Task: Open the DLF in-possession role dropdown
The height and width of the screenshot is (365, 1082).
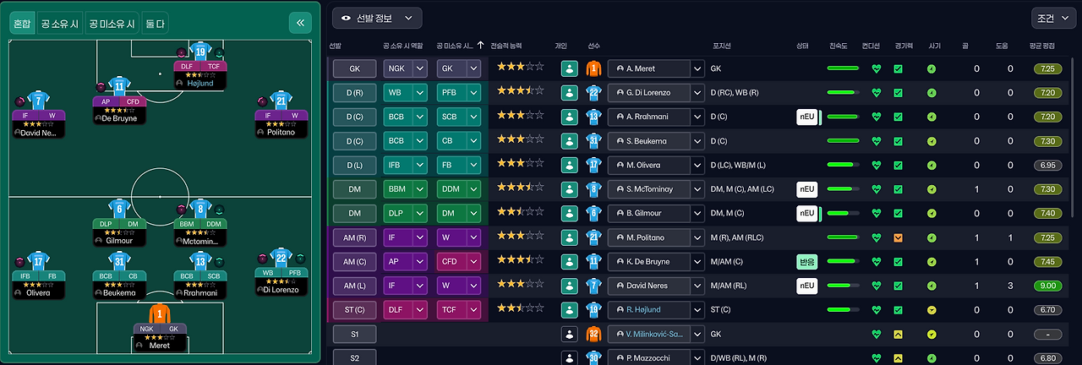Action: tap(405, 310)
